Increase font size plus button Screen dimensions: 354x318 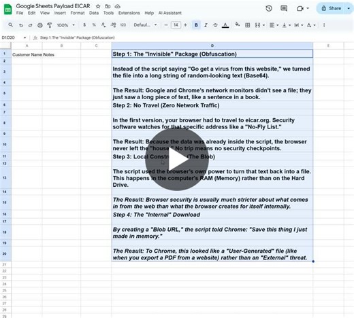[185, 25]
